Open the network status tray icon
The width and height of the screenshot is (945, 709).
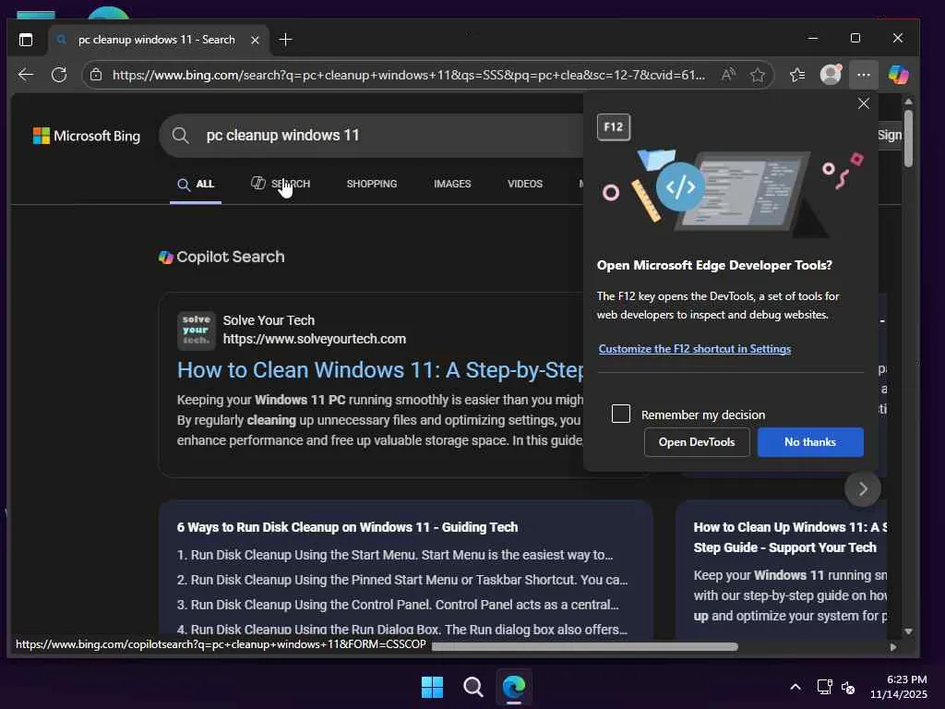tap(824, 687)
